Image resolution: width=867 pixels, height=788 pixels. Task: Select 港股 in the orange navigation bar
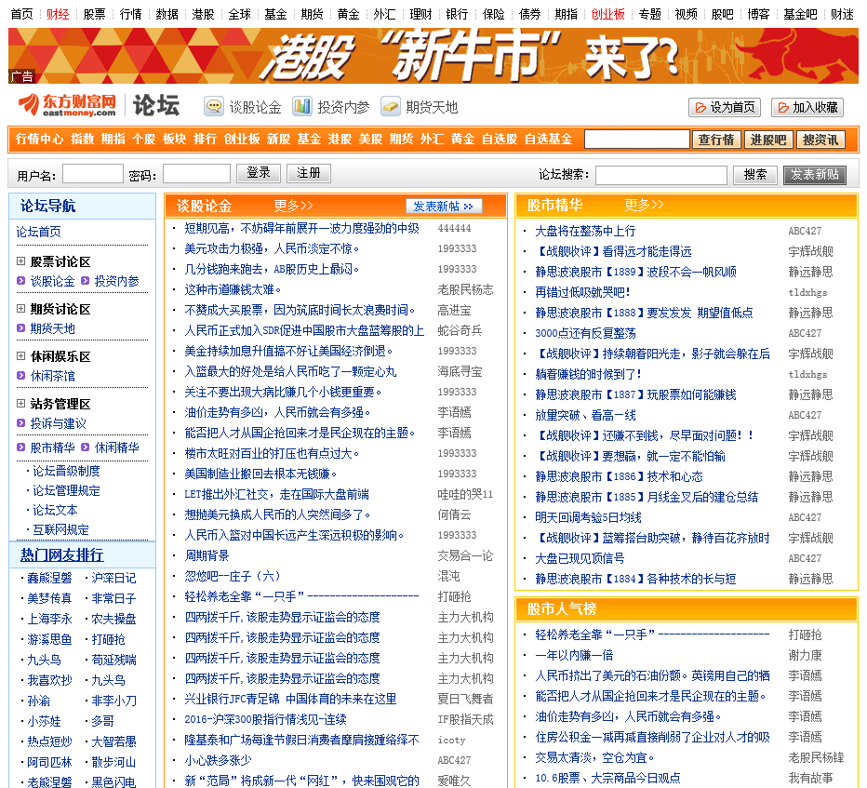[340, 140]
